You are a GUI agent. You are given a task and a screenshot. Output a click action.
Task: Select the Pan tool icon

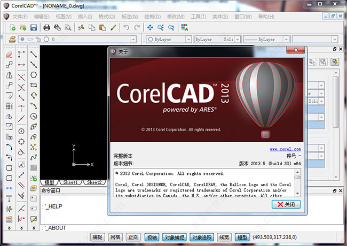[x=150, y=27]
